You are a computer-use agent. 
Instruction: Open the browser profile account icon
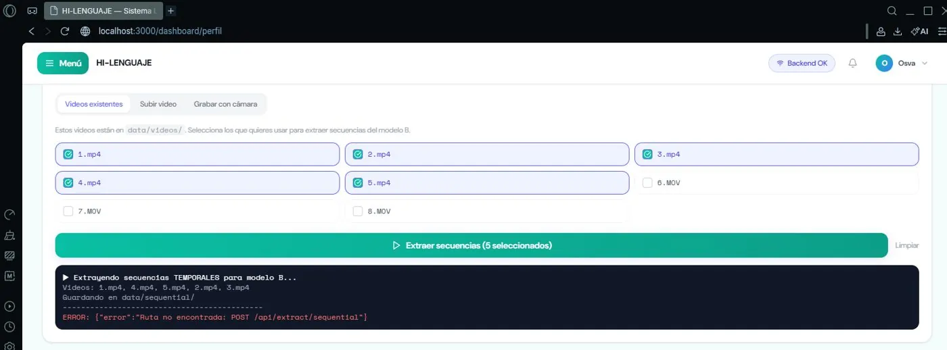(881, 31)
